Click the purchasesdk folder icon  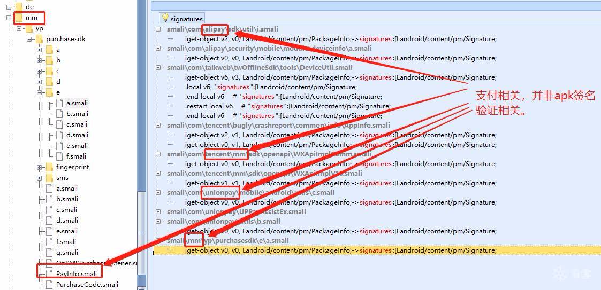(x=39, y=39)
